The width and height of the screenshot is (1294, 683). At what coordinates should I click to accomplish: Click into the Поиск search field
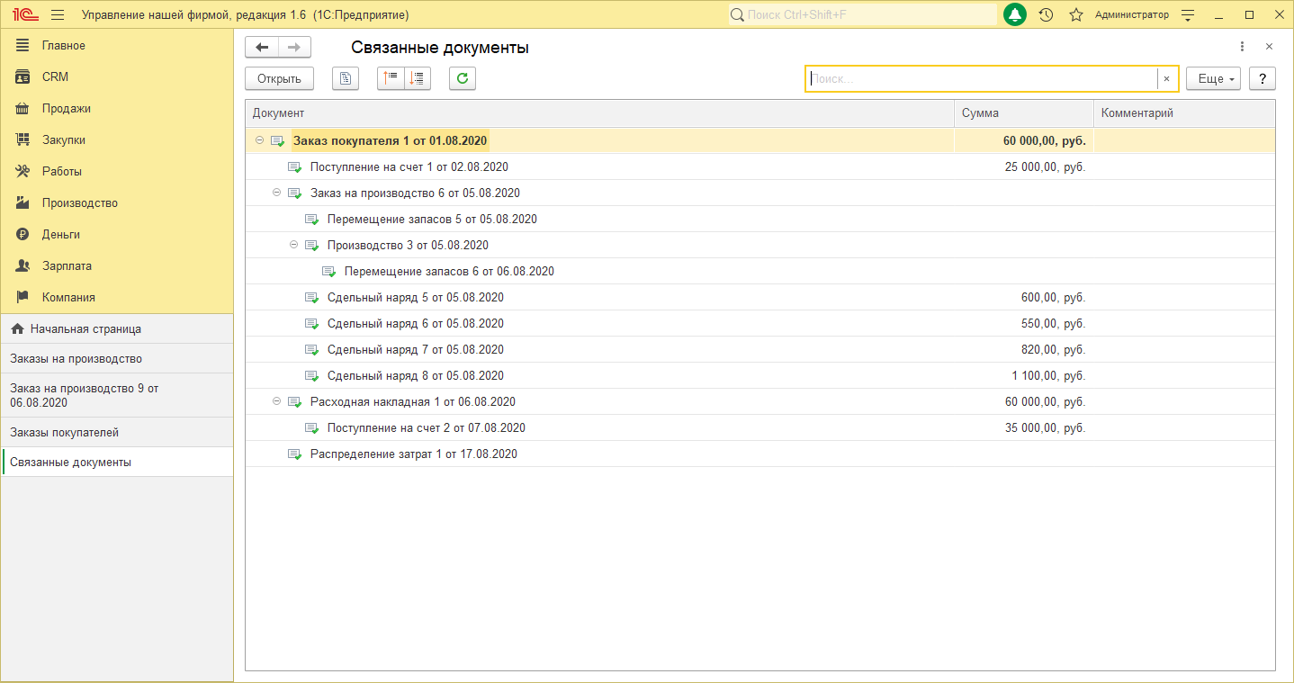click(981, 78)
